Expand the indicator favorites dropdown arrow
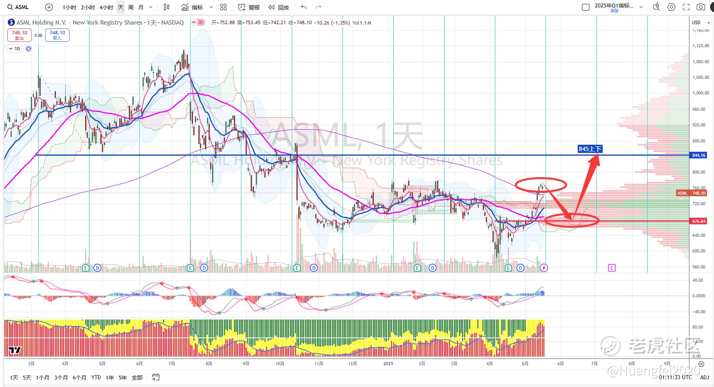This screenshot has height=387, width=714. pos(211,7)
